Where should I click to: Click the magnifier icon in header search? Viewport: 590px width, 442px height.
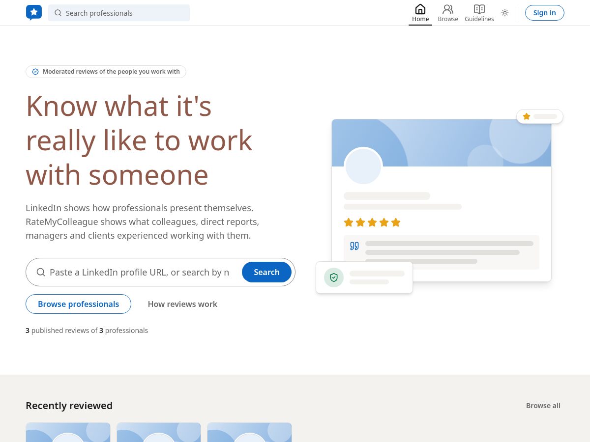(x=58, y=13)
